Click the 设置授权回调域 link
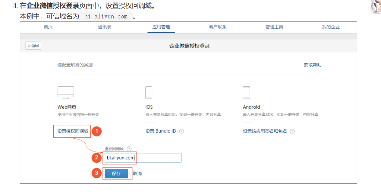The image size is (381, 196). pos(73,131)
